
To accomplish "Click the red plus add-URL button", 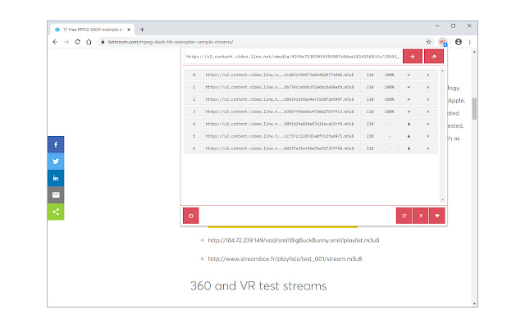I will click(412, 57).
